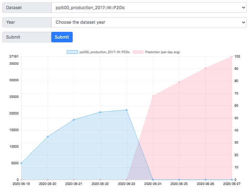Click the blue zero point at 2020-06-24
249x191 pixels.
coord(153,180)
